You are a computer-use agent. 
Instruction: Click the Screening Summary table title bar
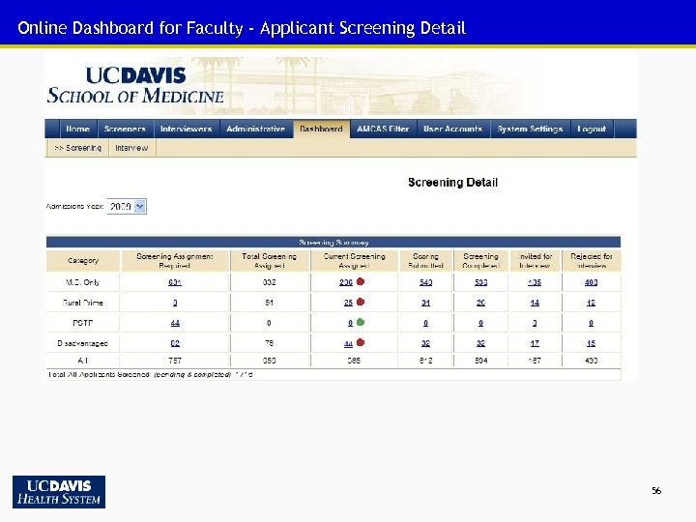coord(333,243)
